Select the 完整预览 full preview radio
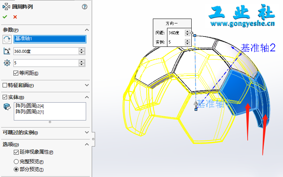 [16, 161]
